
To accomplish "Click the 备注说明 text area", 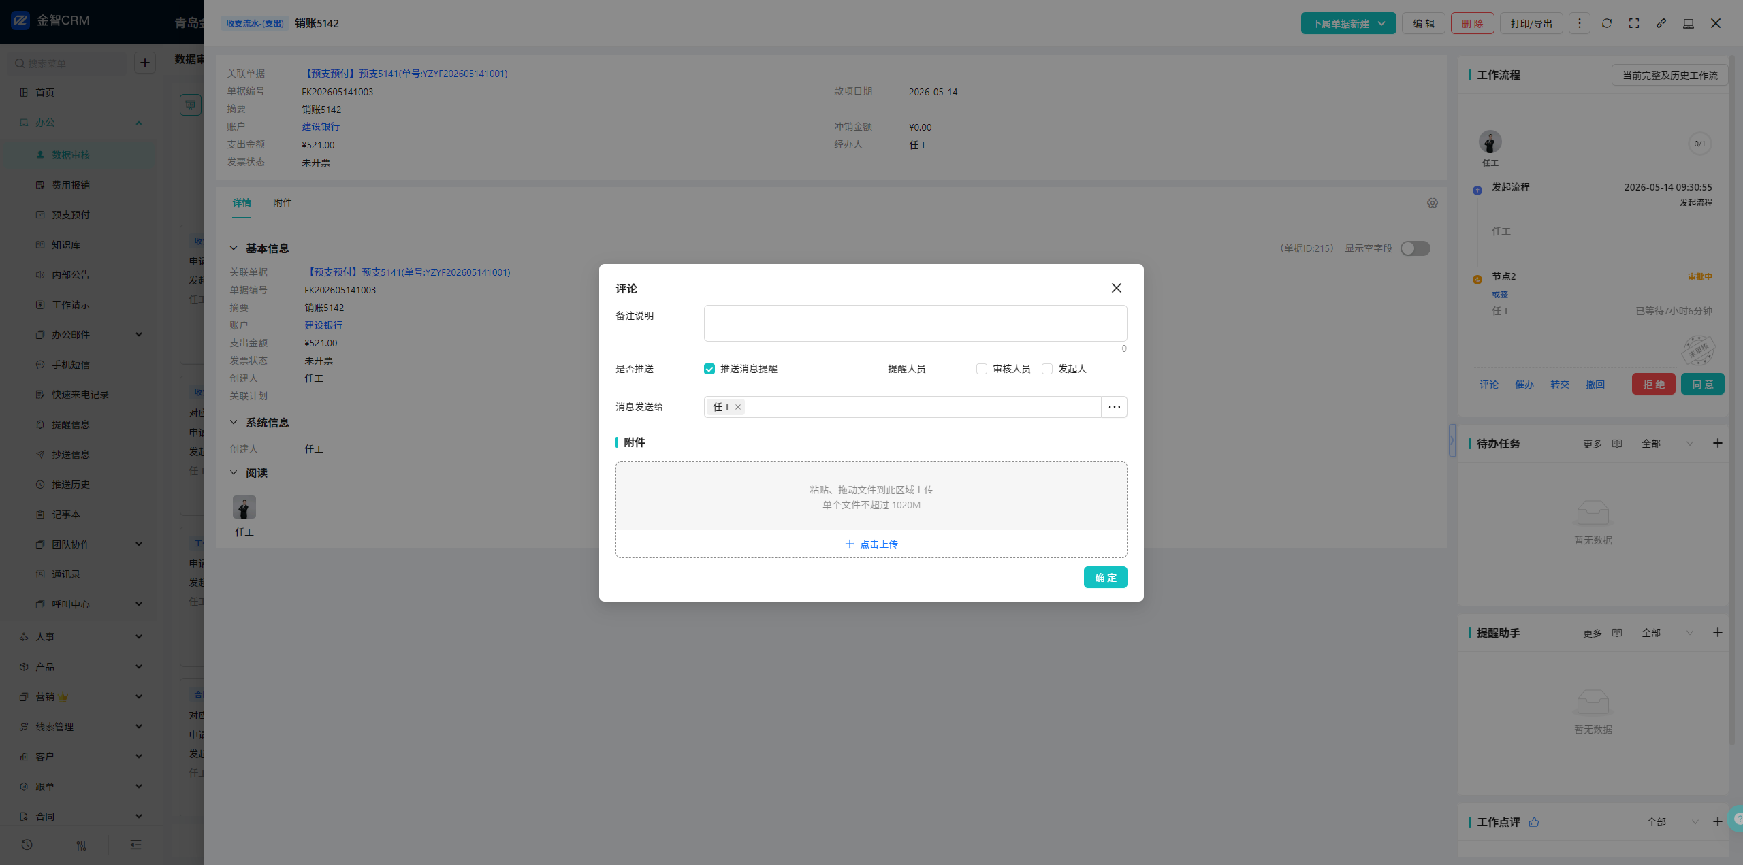I will 915,323.
